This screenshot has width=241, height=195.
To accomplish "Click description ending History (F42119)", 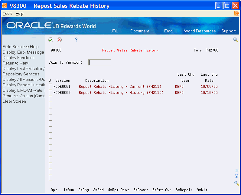I will [x=121, y=93].
